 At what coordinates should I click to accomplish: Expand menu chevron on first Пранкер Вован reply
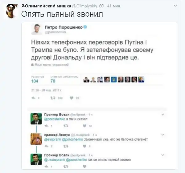click(163, 114)
